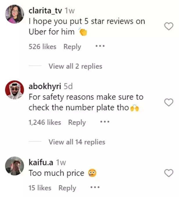Like abokhyri's comment with heart icon
This screenshot has width=179, height=197.
point(169,102)
